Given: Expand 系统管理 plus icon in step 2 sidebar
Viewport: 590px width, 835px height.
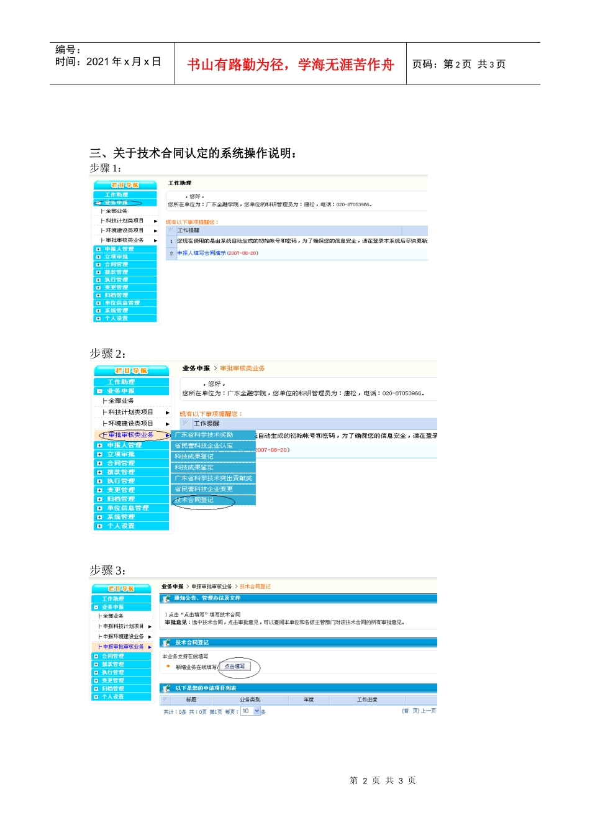Looking at the screenshot, I should click(99, 517).
